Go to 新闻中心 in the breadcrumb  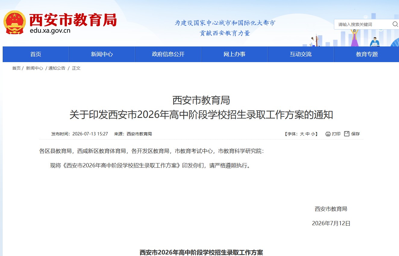point(34,68)
